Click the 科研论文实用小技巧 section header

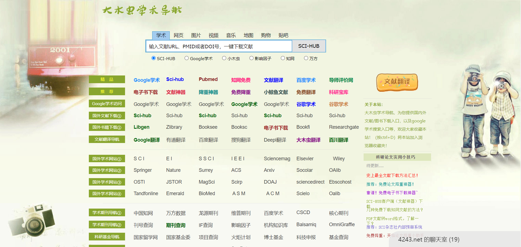[x=397, y=157]
